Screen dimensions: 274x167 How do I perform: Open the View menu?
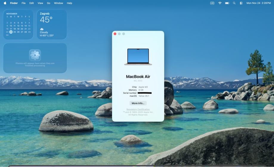point(40,3)
